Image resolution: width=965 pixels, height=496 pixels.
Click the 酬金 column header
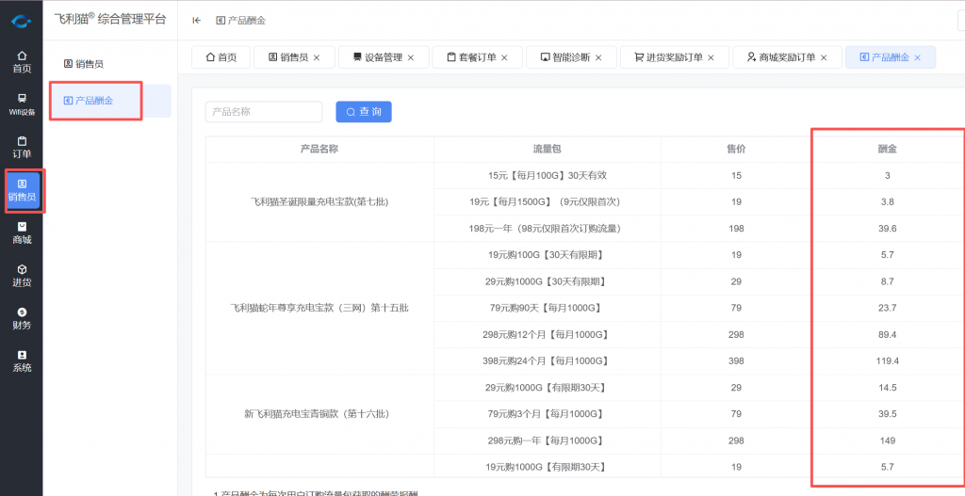pyautogui.click(x=888, y=149)
